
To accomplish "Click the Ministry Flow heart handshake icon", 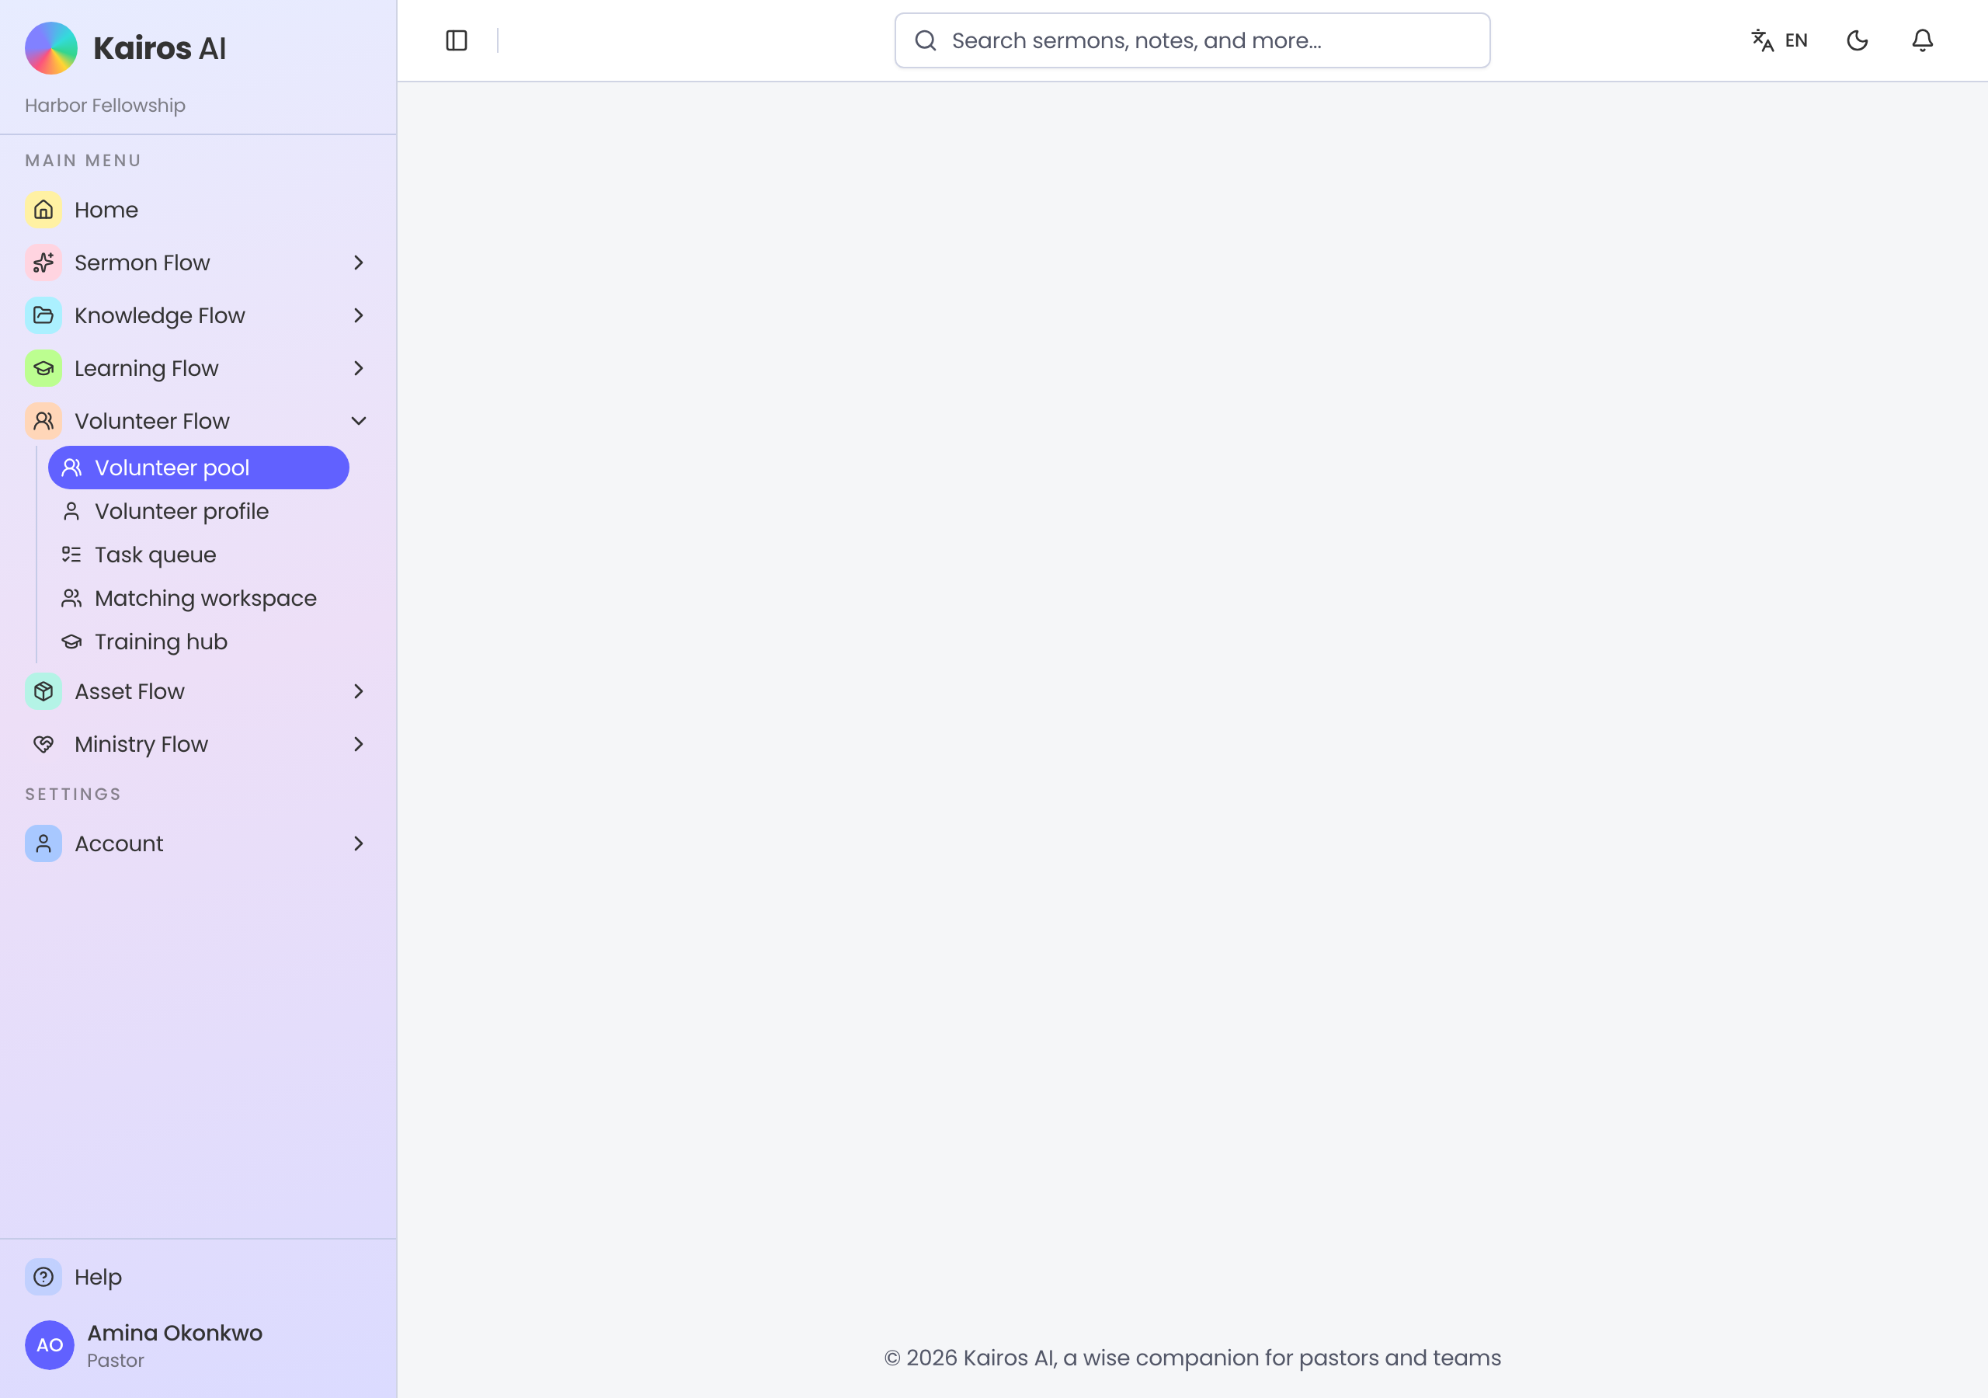I will pyautogui.click(x=43, y=744).
